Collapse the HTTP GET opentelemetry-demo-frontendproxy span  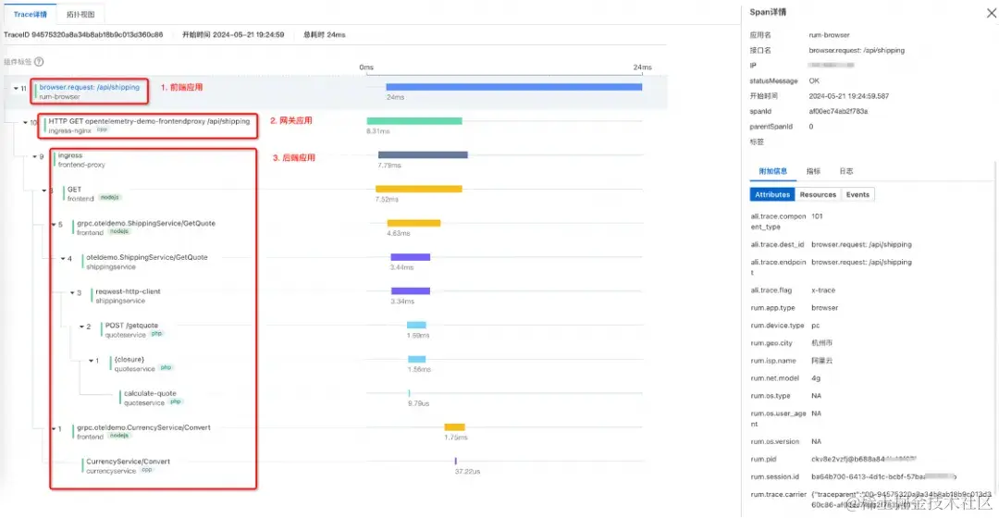(26, 122)
